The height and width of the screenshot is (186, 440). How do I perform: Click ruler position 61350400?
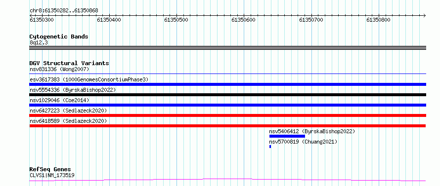point(109,20)
